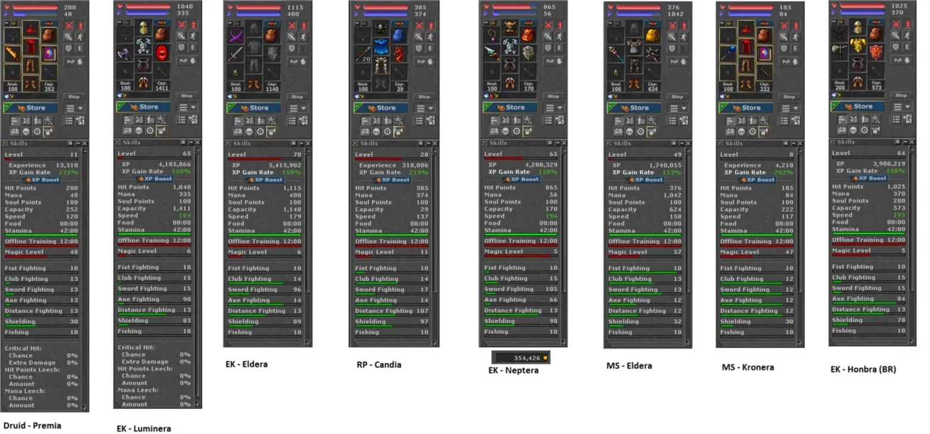This screenshot has height=434, width=930.
Task: Click the Skills scrollbar in EK - Luminera panel
Action: click(197, 278)
